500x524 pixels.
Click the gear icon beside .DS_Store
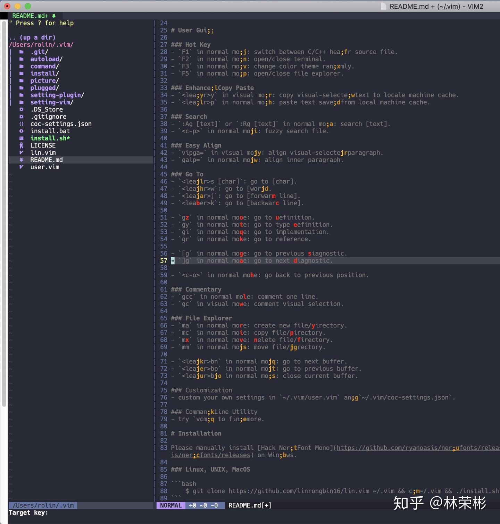tap(22, 109)
